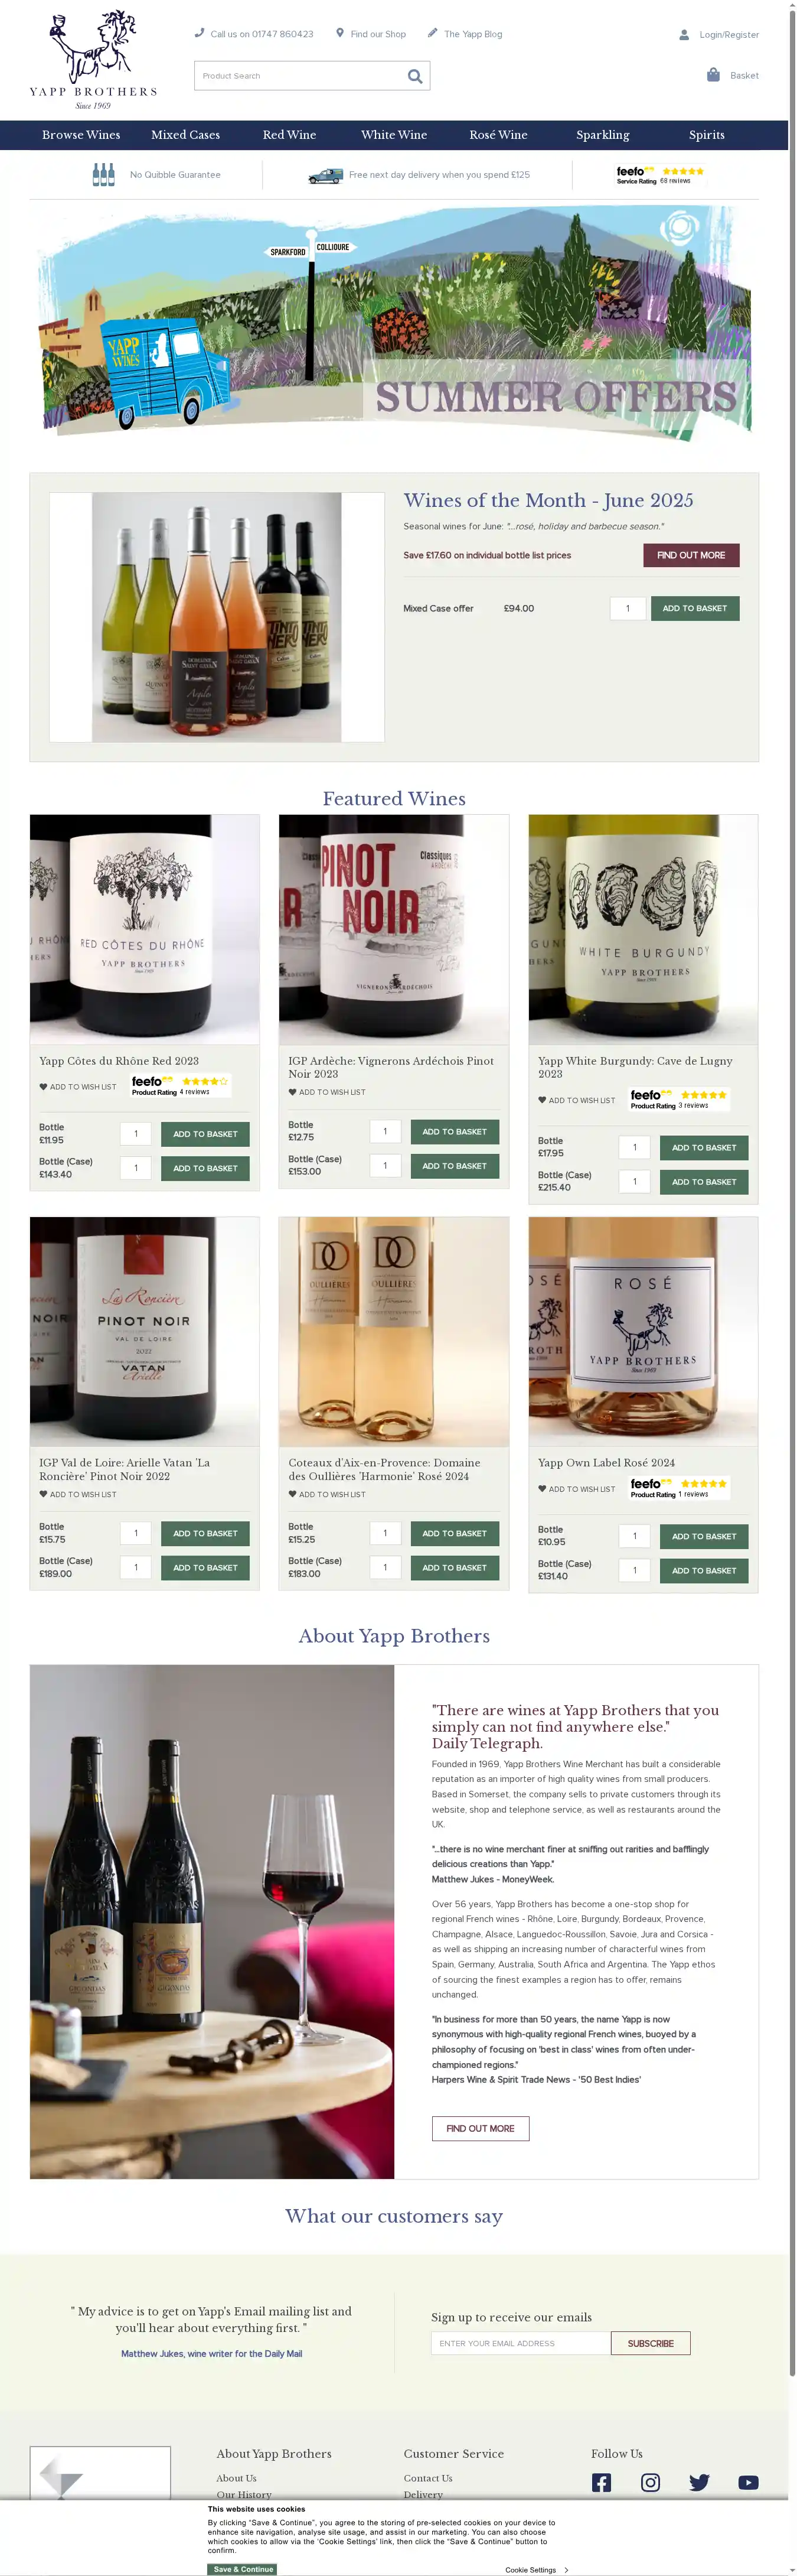
Task: Open the YouTube icon in footer
Action: tap(748, 2482)
